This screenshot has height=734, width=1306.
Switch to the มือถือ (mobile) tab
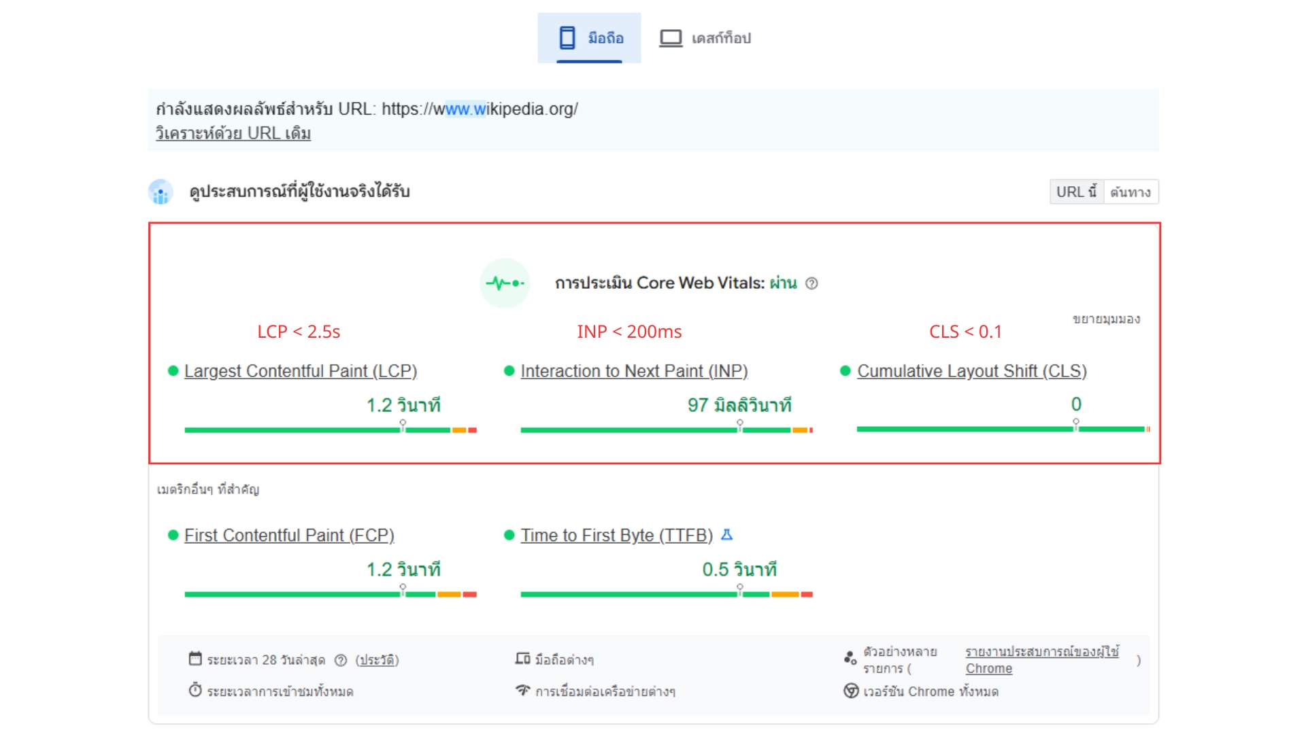click(x=589, y=38)
